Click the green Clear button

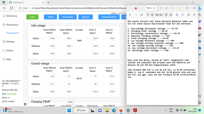pos(32,17)
